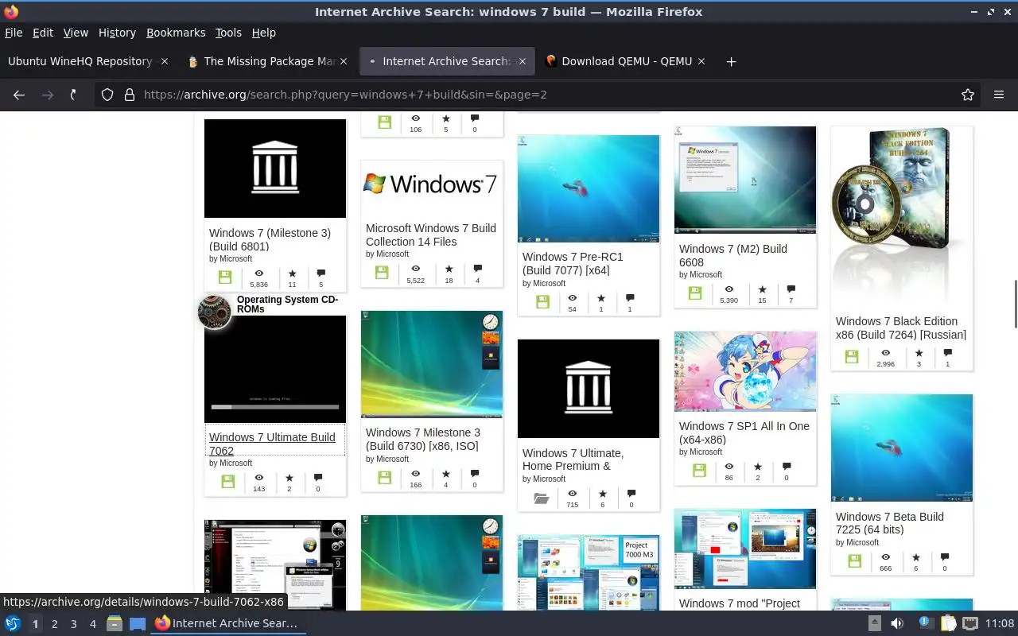Open the View menu
The image size is (1018, 636).
point(76,33)
